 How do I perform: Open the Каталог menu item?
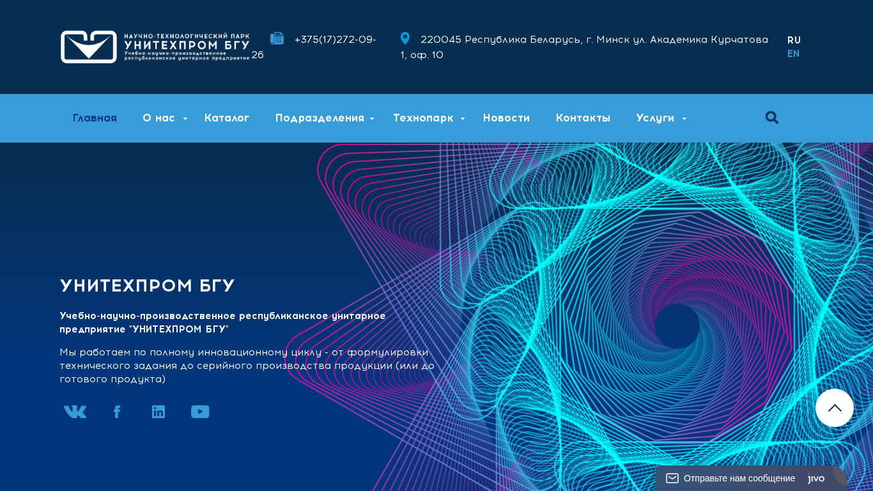pos(227,118)
